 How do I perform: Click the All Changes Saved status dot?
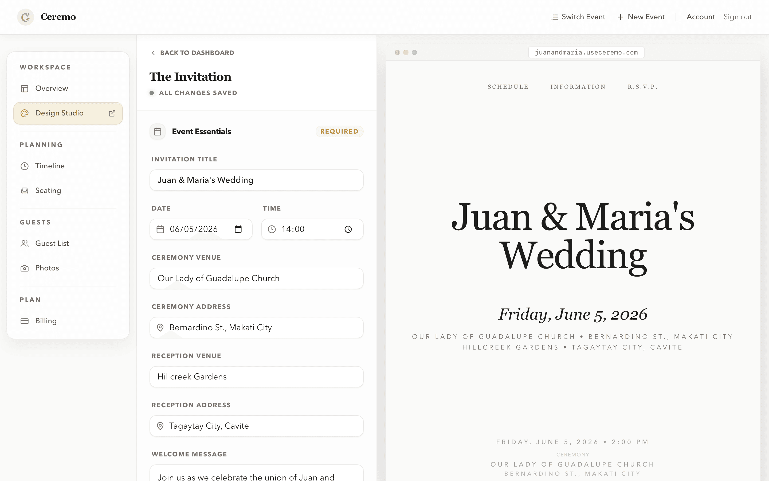(152, 93)
